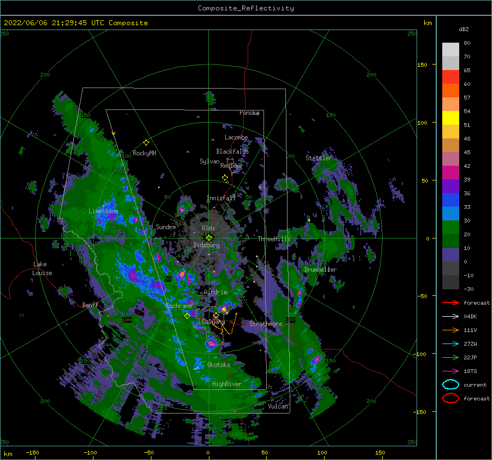The width and height of the screenshot is (492, 460).
Task: Click the Sundre map label
Action: (x=166, y=226)
